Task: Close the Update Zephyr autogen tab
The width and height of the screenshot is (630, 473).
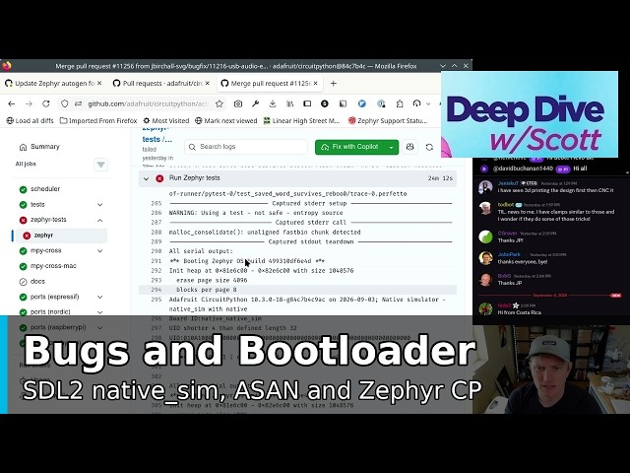Action: point(99,83)
